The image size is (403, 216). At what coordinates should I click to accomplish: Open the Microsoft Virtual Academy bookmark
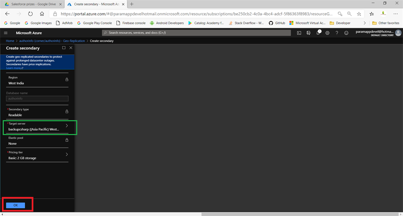click(x=307, y=23)
